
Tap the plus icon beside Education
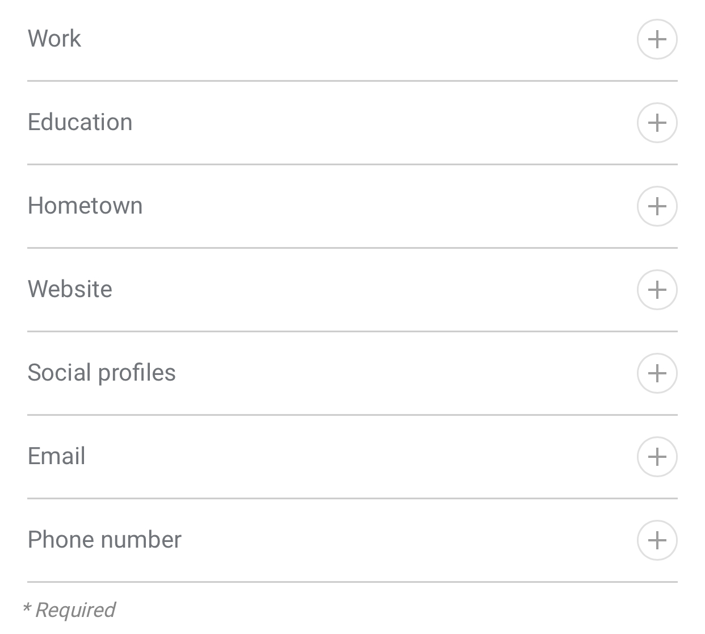click(657, 123)
